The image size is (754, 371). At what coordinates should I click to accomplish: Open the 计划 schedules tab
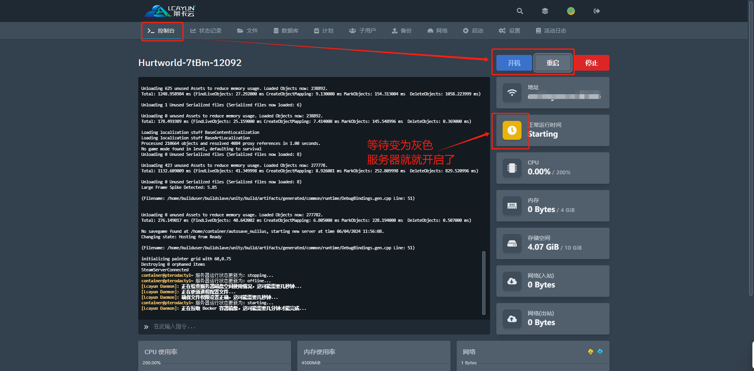(324, 31)
